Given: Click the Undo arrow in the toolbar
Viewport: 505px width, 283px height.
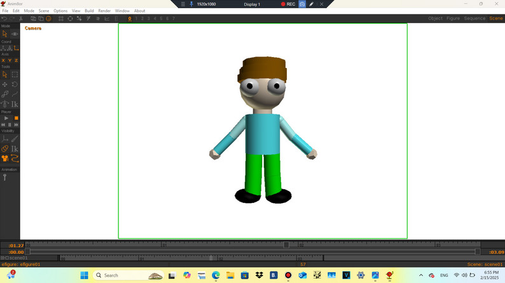Looking at the screenshot, I should coord(4,18).
